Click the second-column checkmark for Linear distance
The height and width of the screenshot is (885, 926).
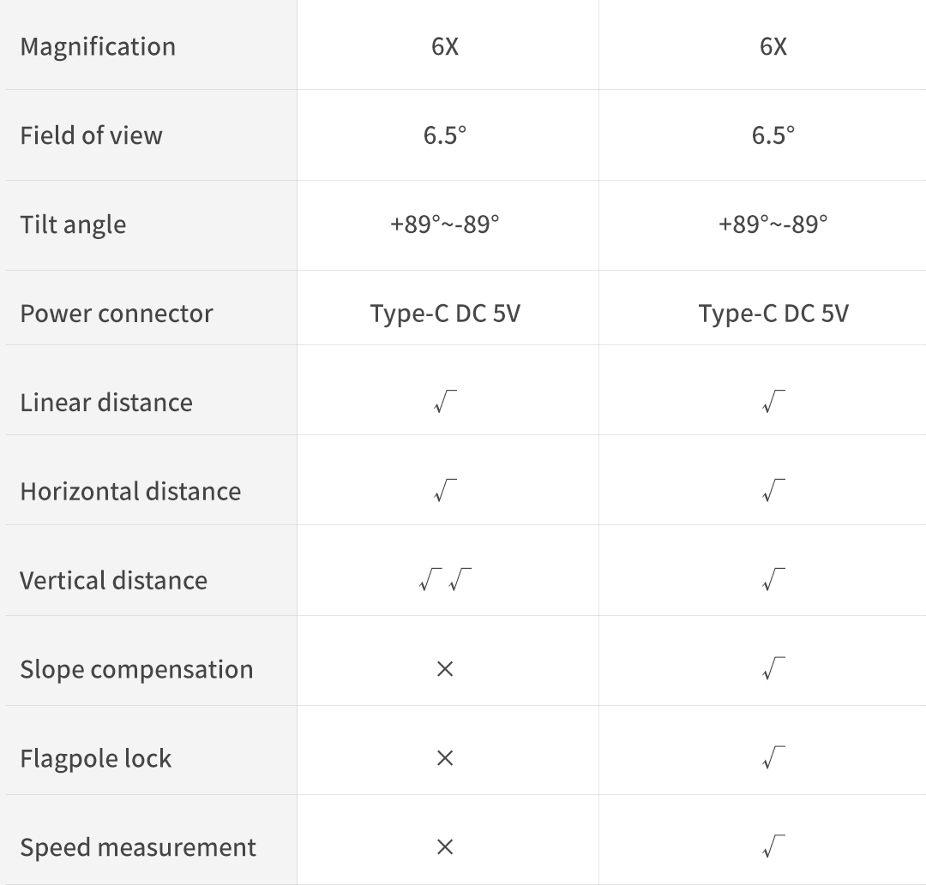773,402
